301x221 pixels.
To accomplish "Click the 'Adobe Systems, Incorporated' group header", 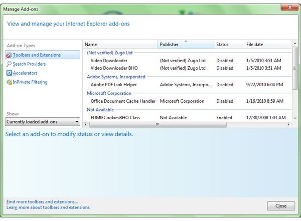I will click(x=116, y=77).
